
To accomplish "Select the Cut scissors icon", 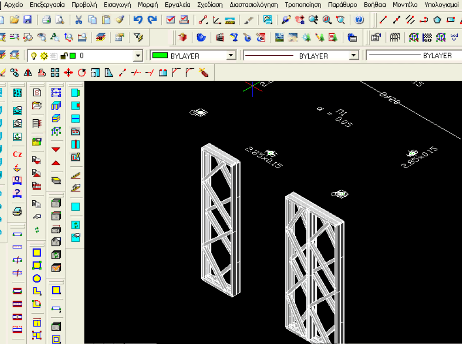I will 78,20.
